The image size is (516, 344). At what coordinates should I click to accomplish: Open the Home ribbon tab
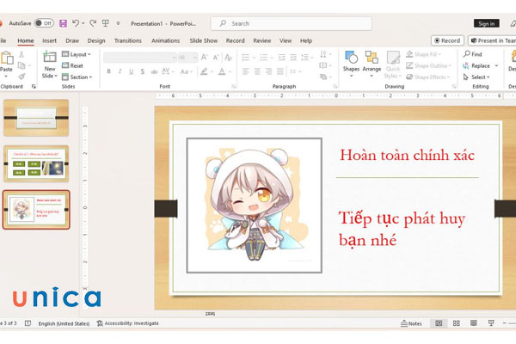coord(26,40)
